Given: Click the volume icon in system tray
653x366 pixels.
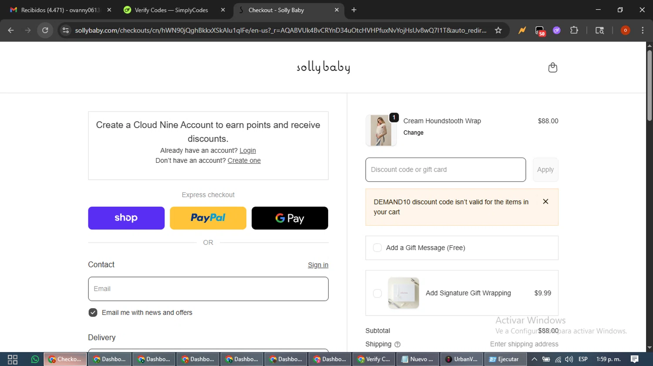Looking at the screenshot, I should point(569,359).
